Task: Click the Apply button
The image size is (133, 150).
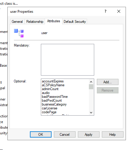Action: 89,135
